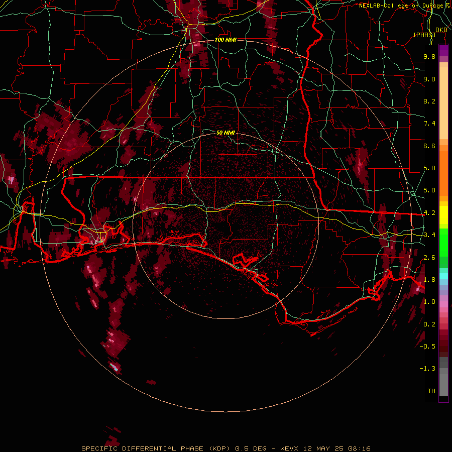Pick the bright green swatch in the legend
452x452 pixels.
point(443,242)
